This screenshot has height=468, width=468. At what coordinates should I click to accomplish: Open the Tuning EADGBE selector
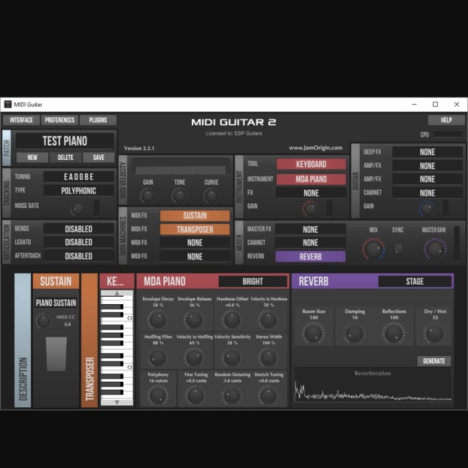(x=78, y=177)
